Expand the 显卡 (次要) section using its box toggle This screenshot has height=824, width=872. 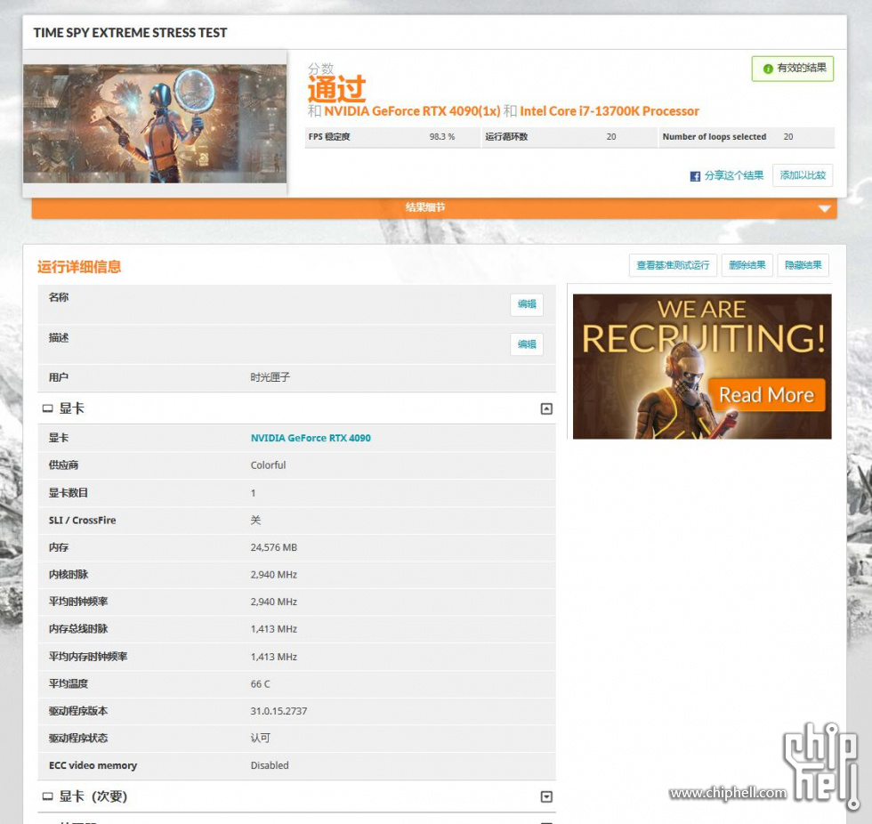pyautogui.click(x=546, y=796)
